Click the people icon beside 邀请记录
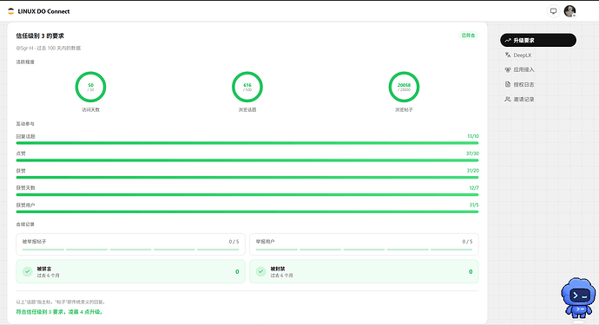Image resolution: width=599 pixels, height=325 pixels. click(508, 99)
